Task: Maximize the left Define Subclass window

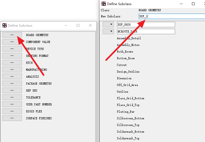Action: pyautogui.click(x=78, y=25)
